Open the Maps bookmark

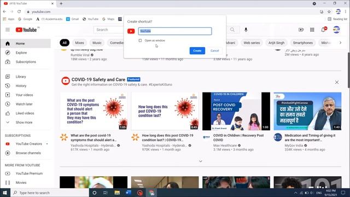coord(108,19)
